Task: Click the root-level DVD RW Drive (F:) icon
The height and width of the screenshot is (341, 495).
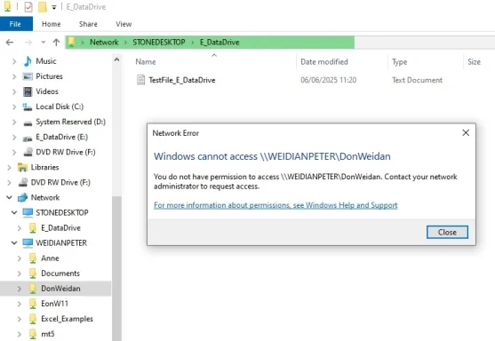Action: 23,182
